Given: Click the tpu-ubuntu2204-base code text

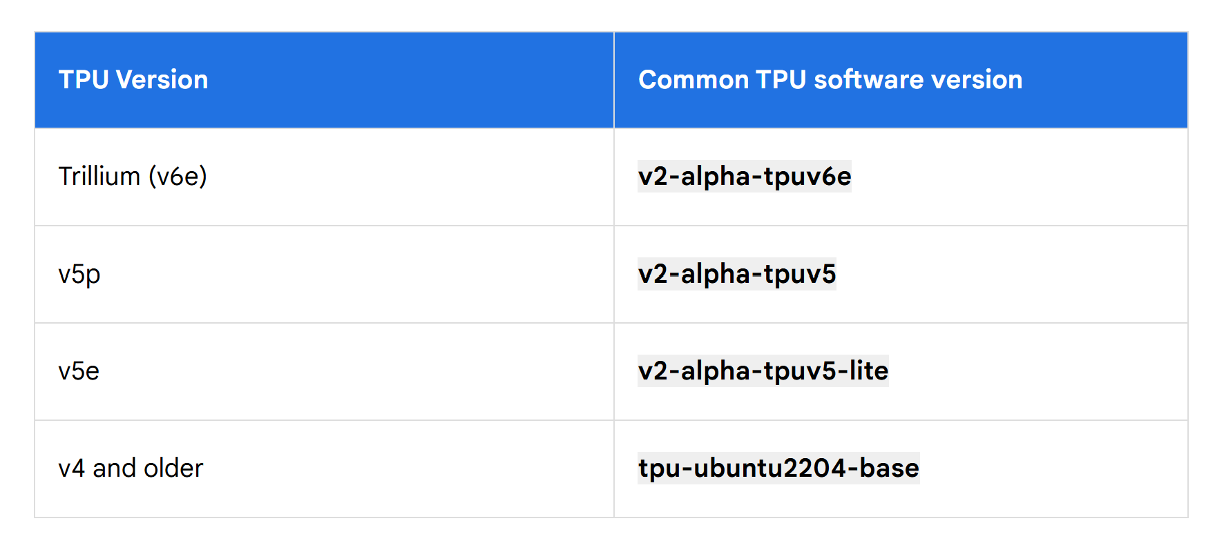Looking at the screenshot, I should [778, 469].
